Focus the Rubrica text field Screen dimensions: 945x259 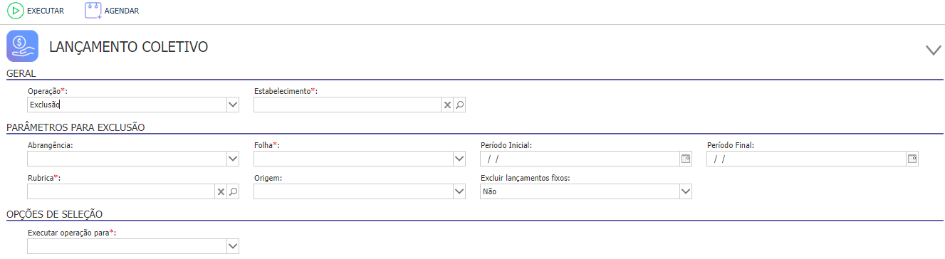pos(121,191)
